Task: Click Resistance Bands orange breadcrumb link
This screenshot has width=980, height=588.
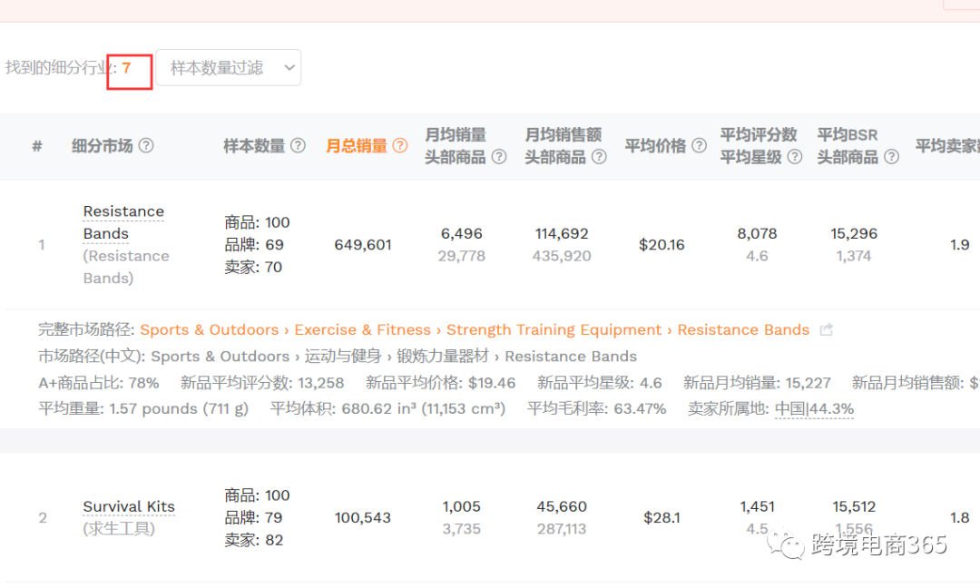Action: coord(742,330)
